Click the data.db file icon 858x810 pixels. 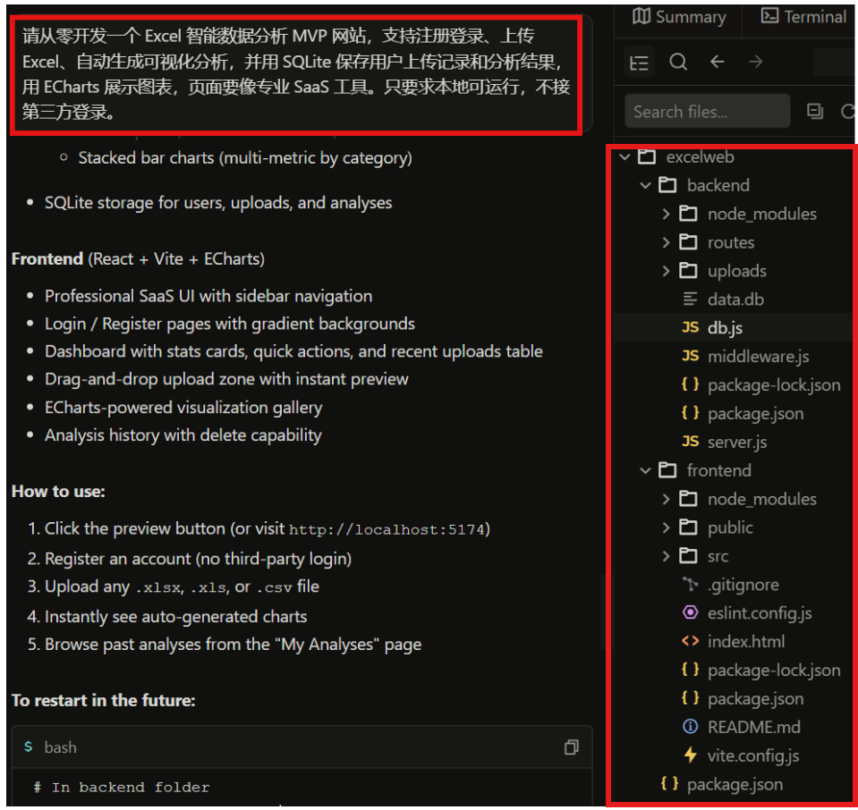(690, 300)
